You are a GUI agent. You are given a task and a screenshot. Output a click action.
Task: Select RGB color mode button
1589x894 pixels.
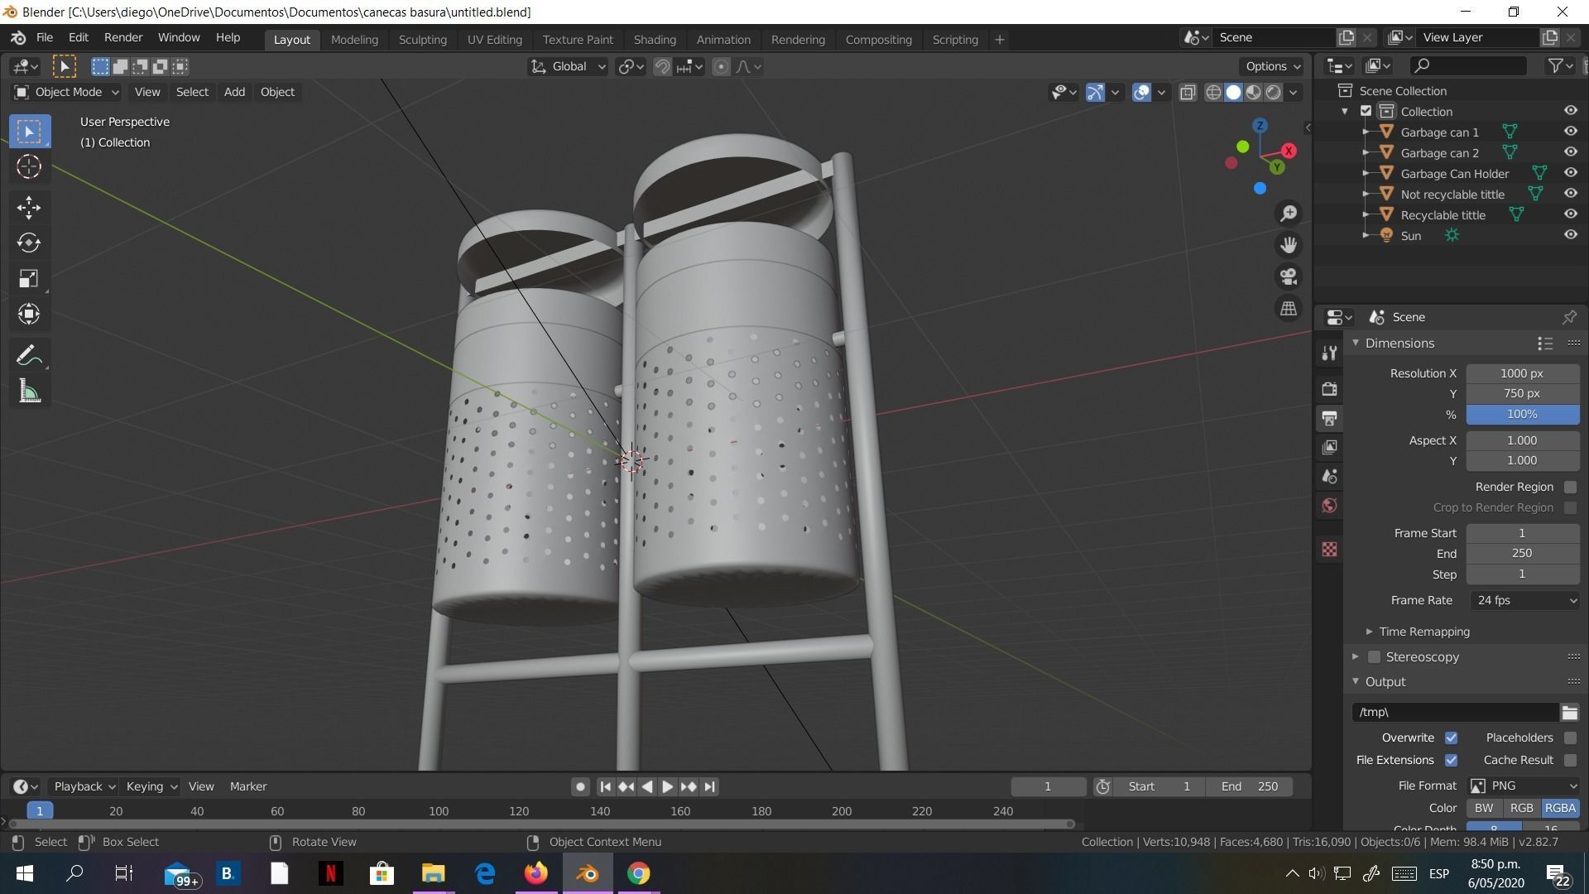click(1521, 808)
